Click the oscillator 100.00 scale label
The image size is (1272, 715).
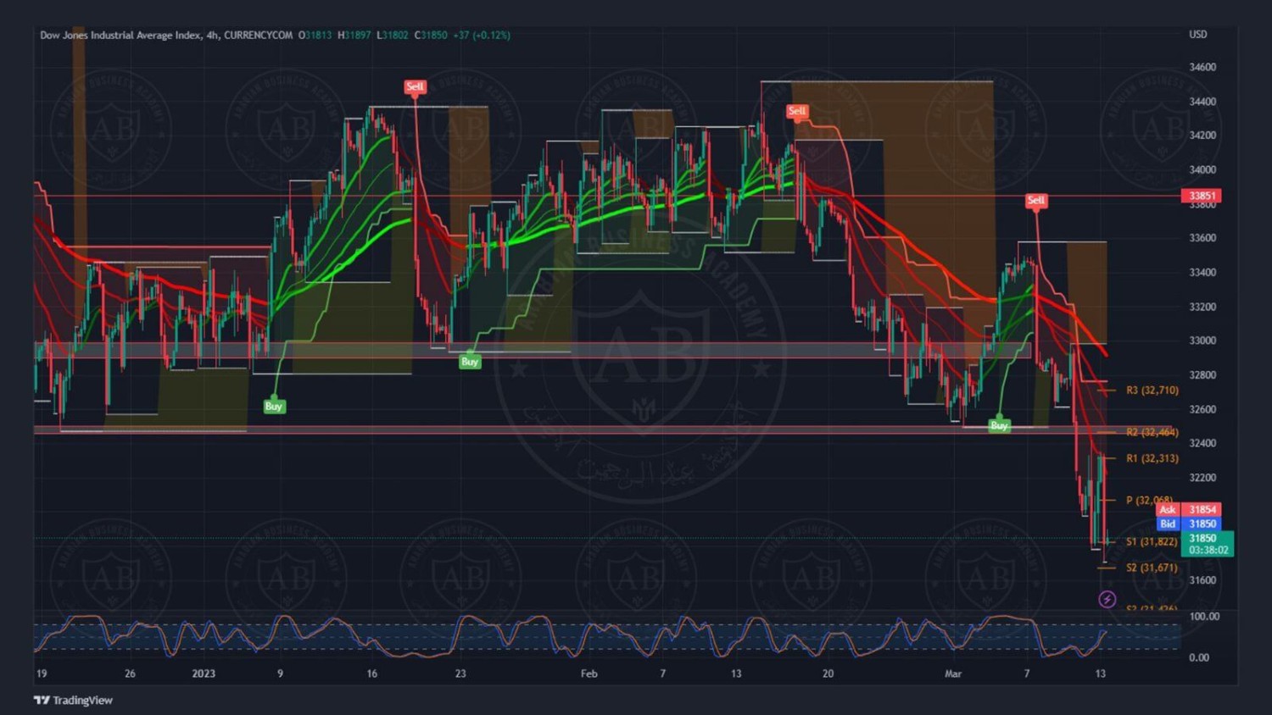pyautogui.click(x=1204, y=616)
